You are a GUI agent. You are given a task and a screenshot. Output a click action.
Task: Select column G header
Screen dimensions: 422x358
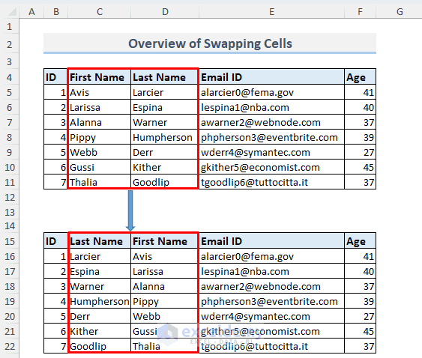400,11
